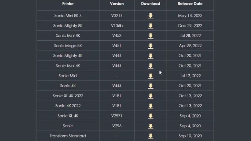Click the Transform Standard printer name
251x141 pixels.
68,136
